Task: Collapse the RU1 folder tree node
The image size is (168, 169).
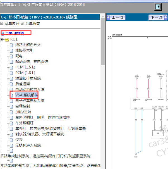Action: click(x=2, y=39)
